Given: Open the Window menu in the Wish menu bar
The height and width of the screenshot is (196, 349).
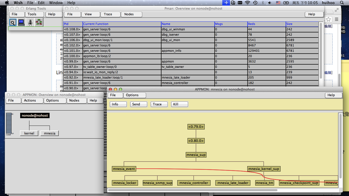Looking at the screenshot, I should (x=56, y=3).
